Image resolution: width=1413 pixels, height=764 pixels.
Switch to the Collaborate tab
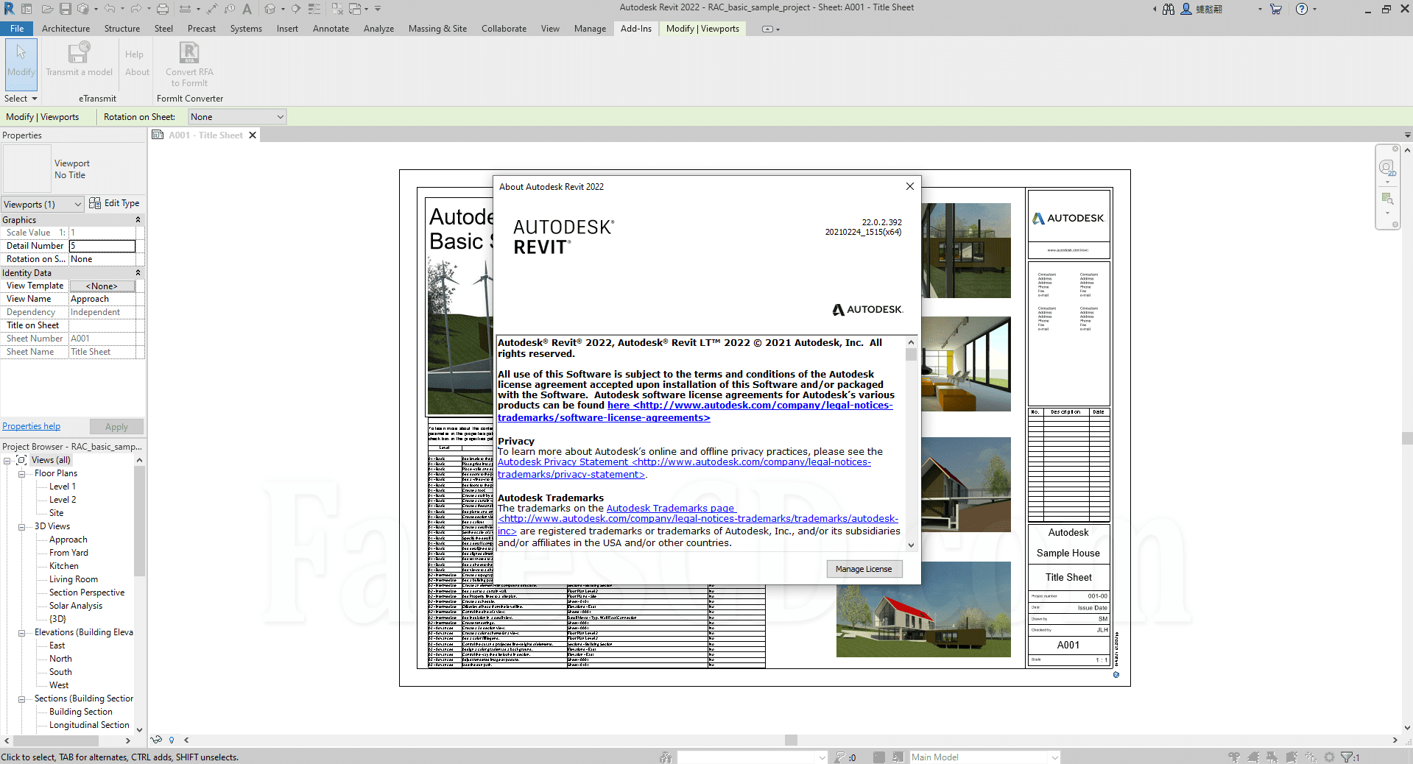pyautogui.click(x=504, y=29)
